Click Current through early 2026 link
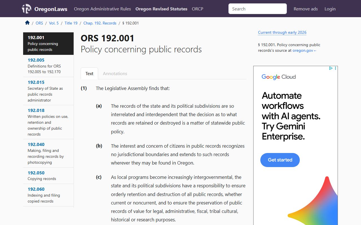Screen dimensions: 361x225 (x=282, y=32)
